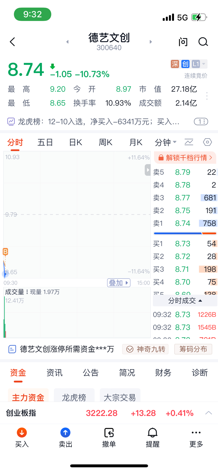Switch to next stock with small right triangle

(150, 42)
